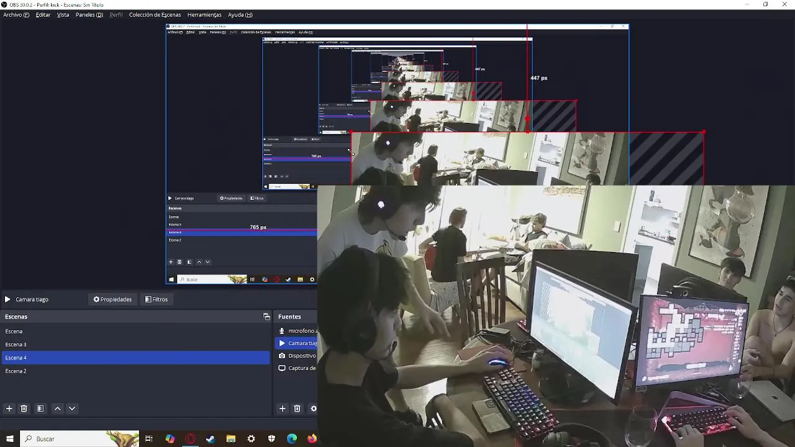Open the Archivo menu

point(16,15)
